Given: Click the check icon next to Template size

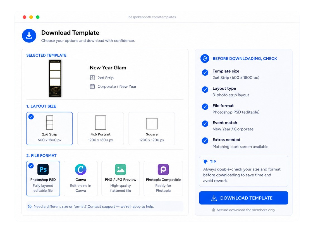Looking at the screenshot, I should pos(205,73).
